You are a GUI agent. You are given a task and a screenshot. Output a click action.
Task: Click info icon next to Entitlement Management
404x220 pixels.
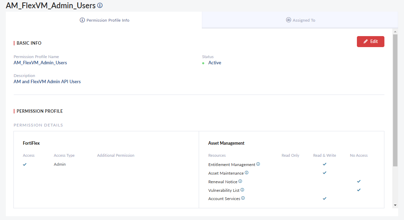[258, 164]
